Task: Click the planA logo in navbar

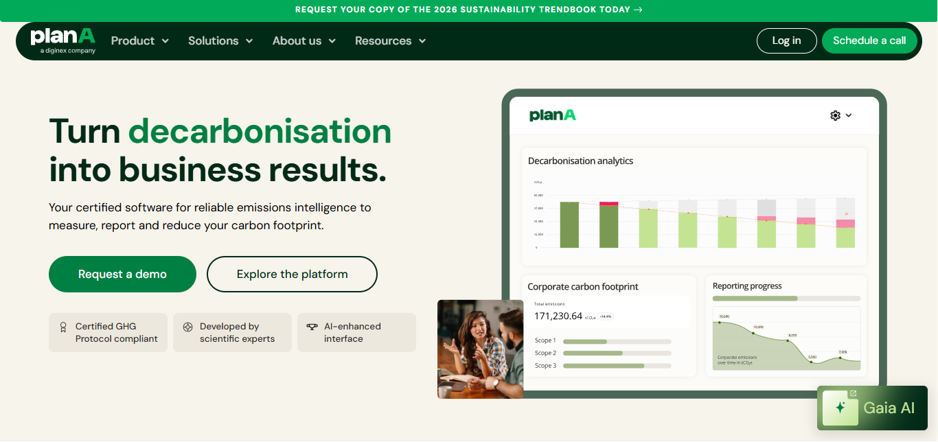Action: tap(62, 40)
